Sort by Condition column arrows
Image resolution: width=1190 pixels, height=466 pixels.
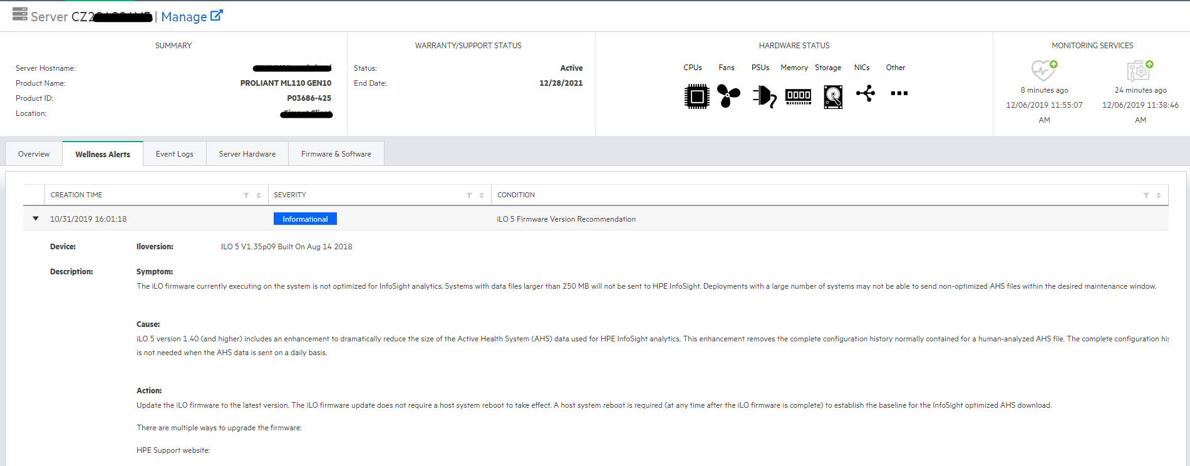(x=1159, y=195)
